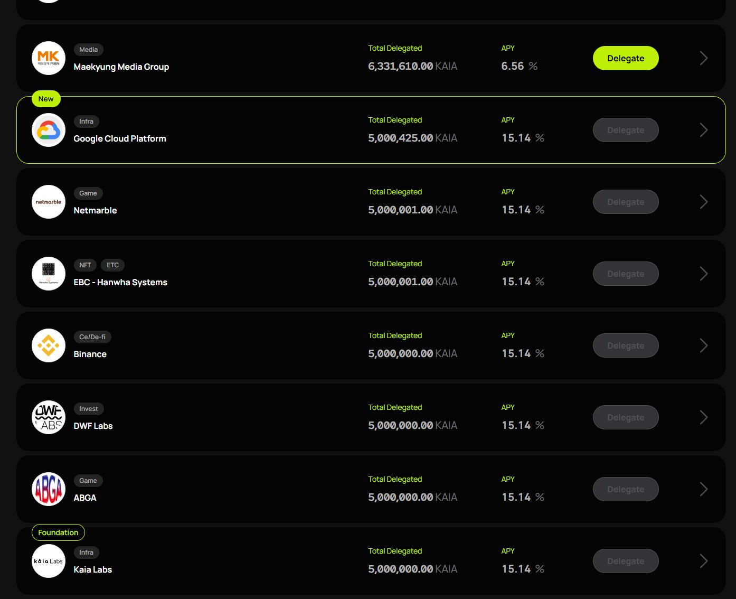Click the Binance logo icon
The image size is (736, 599).
pos(49,345)
